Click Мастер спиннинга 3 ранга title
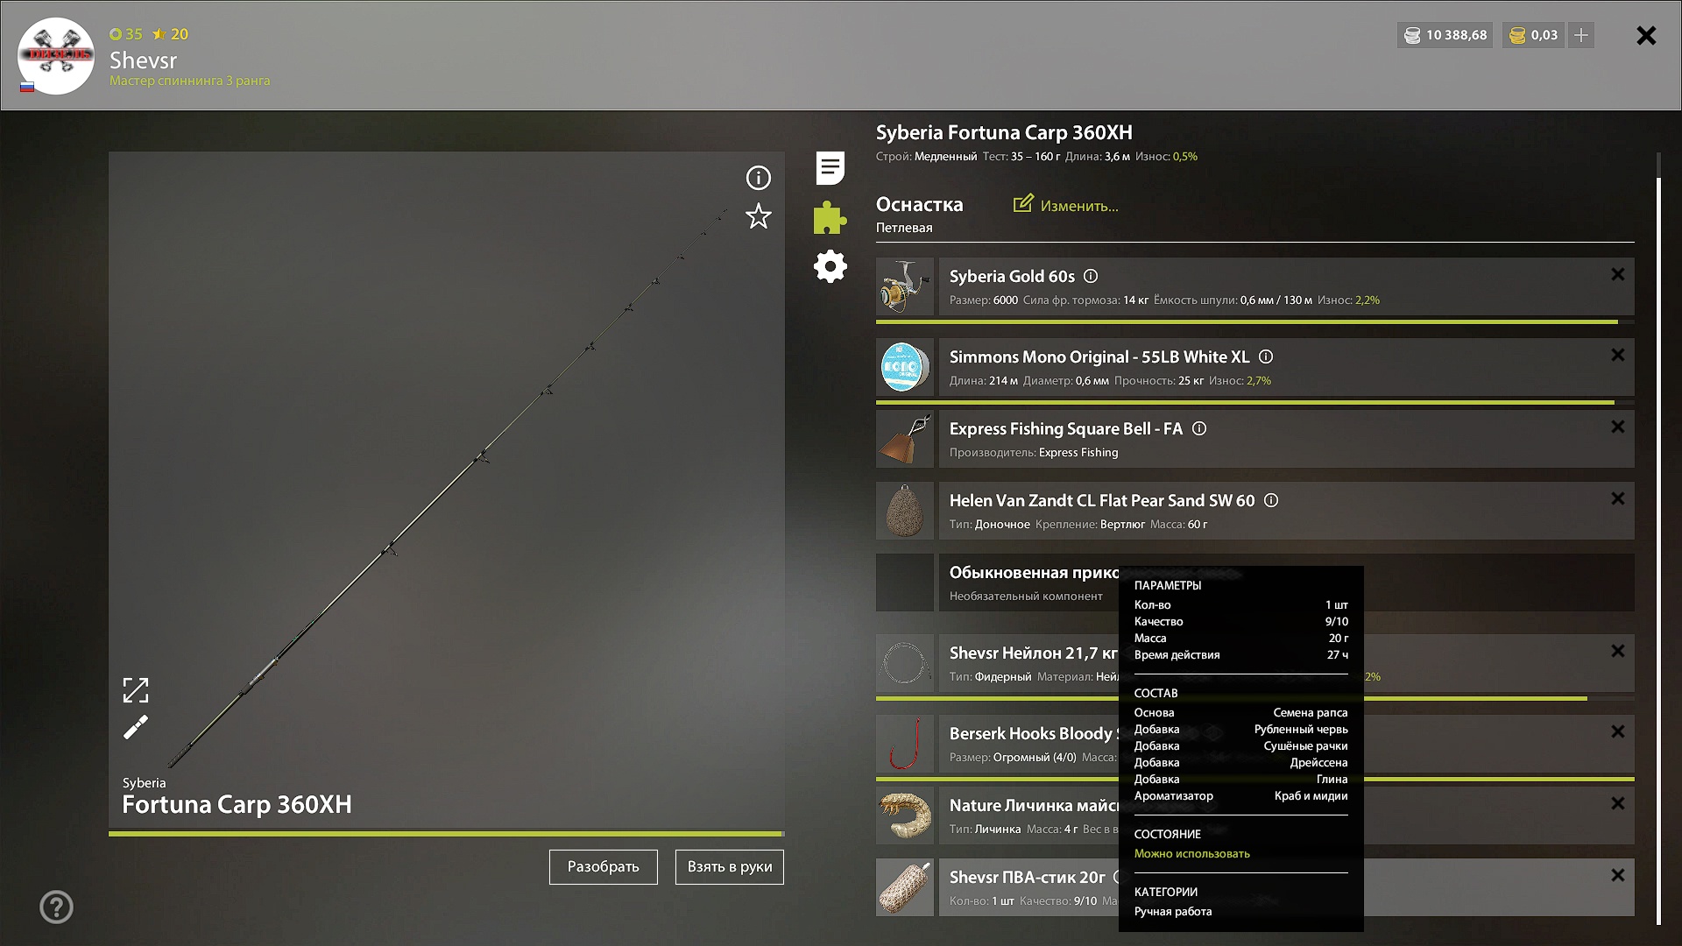This screenshot has height=946, width=1682. pyautogui.click(x=190, y=81)
